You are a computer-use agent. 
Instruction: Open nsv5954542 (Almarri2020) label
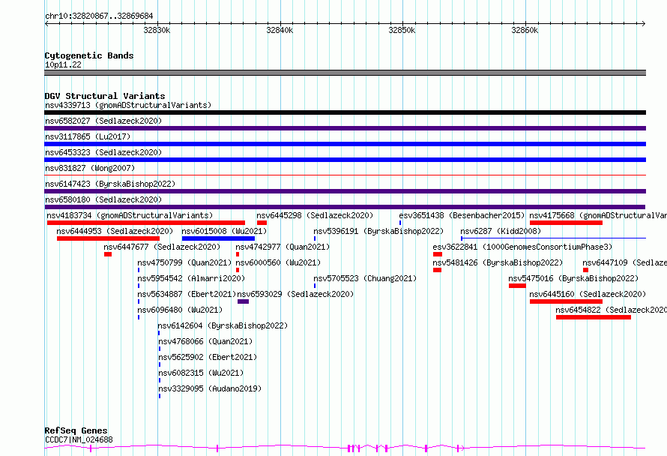pos(191,278)
